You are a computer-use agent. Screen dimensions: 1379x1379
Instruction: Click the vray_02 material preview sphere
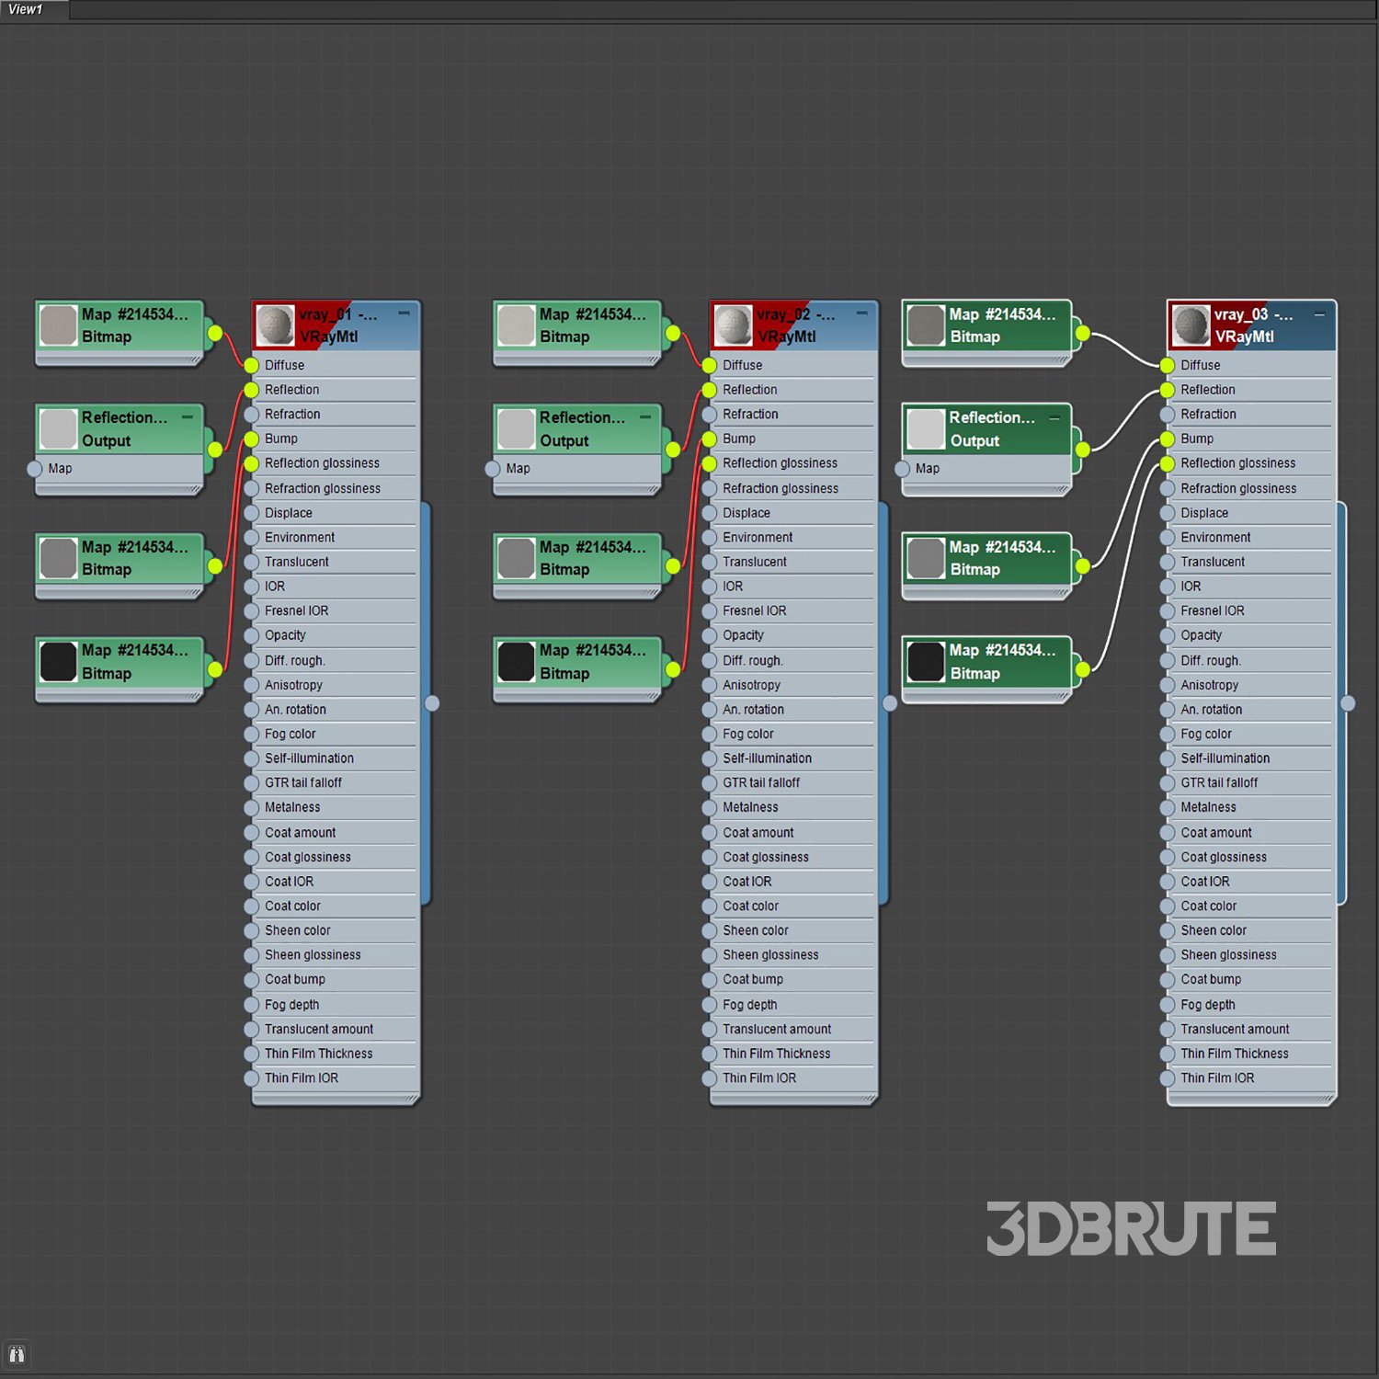tap(733, 325)
